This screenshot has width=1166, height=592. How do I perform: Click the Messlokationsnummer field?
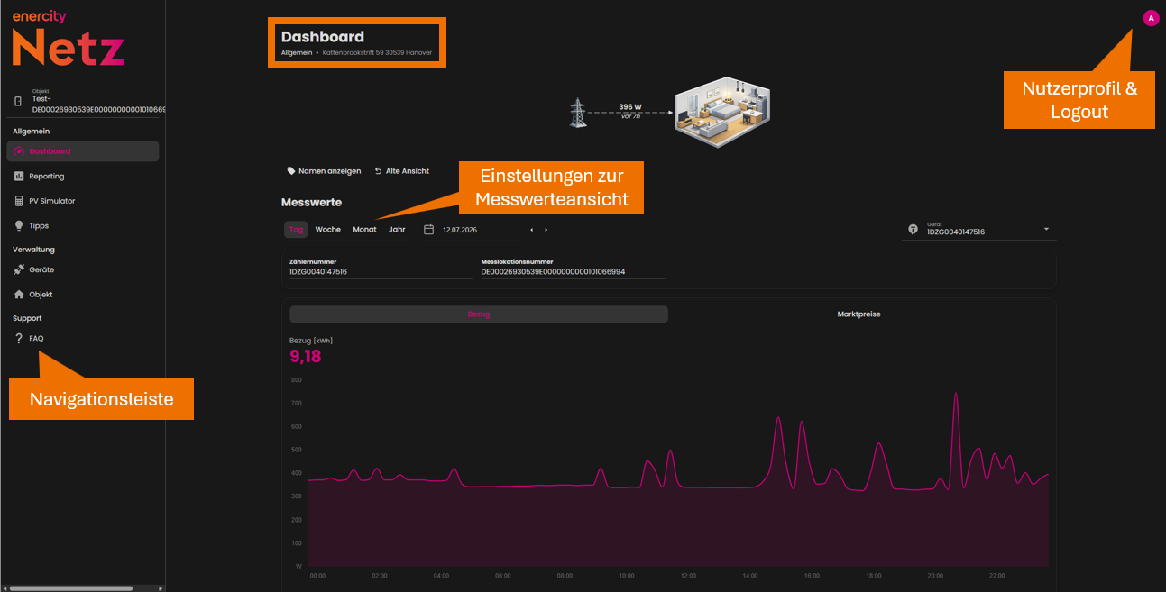(x=573, y=269)
